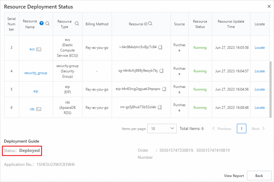
Task: Search by Resource Name magnifier icon
Action: coord(47,23)
